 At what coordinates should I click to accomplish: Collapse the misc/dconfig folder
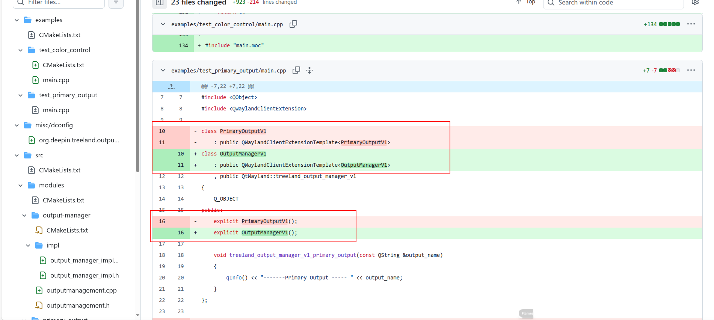click(17, 125)
